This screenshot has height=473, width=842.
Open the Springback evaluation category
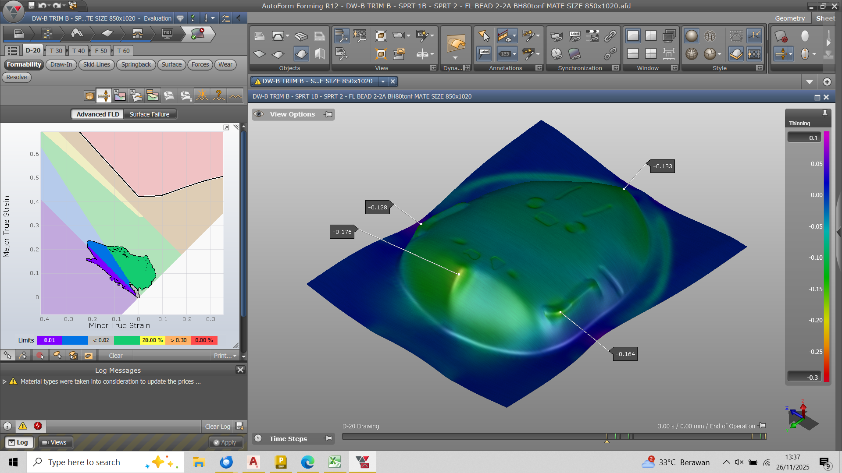pyautogui.click(x=136, y=64)
